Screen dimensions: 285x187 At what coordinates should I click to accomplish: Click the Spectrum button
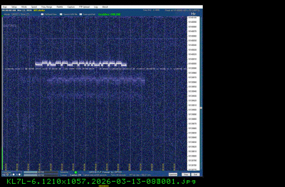[173, 175]
